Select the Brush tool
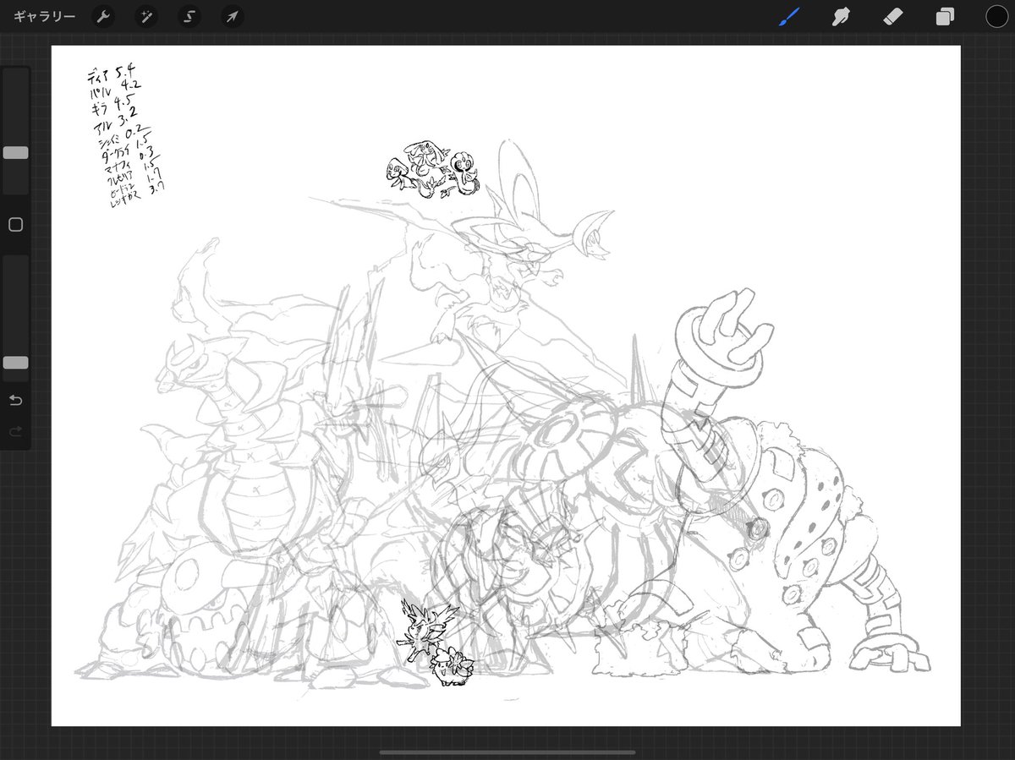The height and width of the screenshot is (760, 1015). point(789,17)
